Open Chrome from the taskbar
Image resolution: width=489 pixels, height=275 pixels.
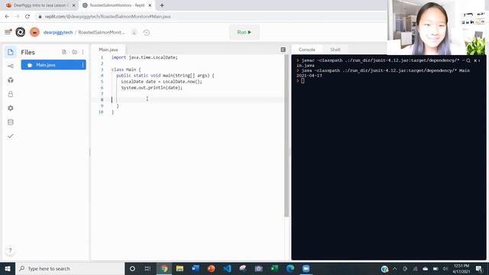(164, 268)
